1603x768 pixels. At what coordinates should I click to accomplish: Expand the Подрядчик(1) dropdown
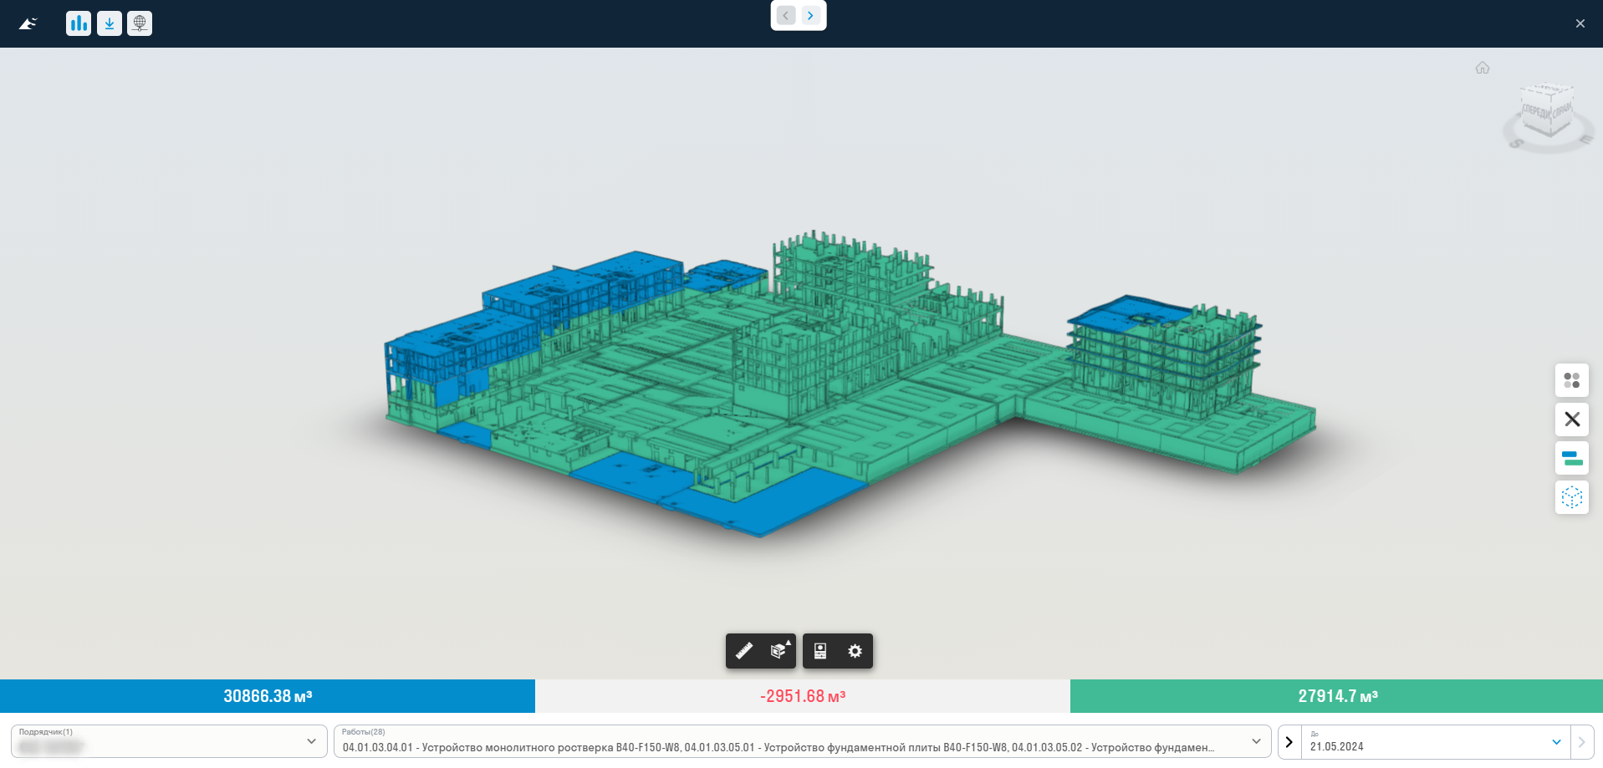169,741
